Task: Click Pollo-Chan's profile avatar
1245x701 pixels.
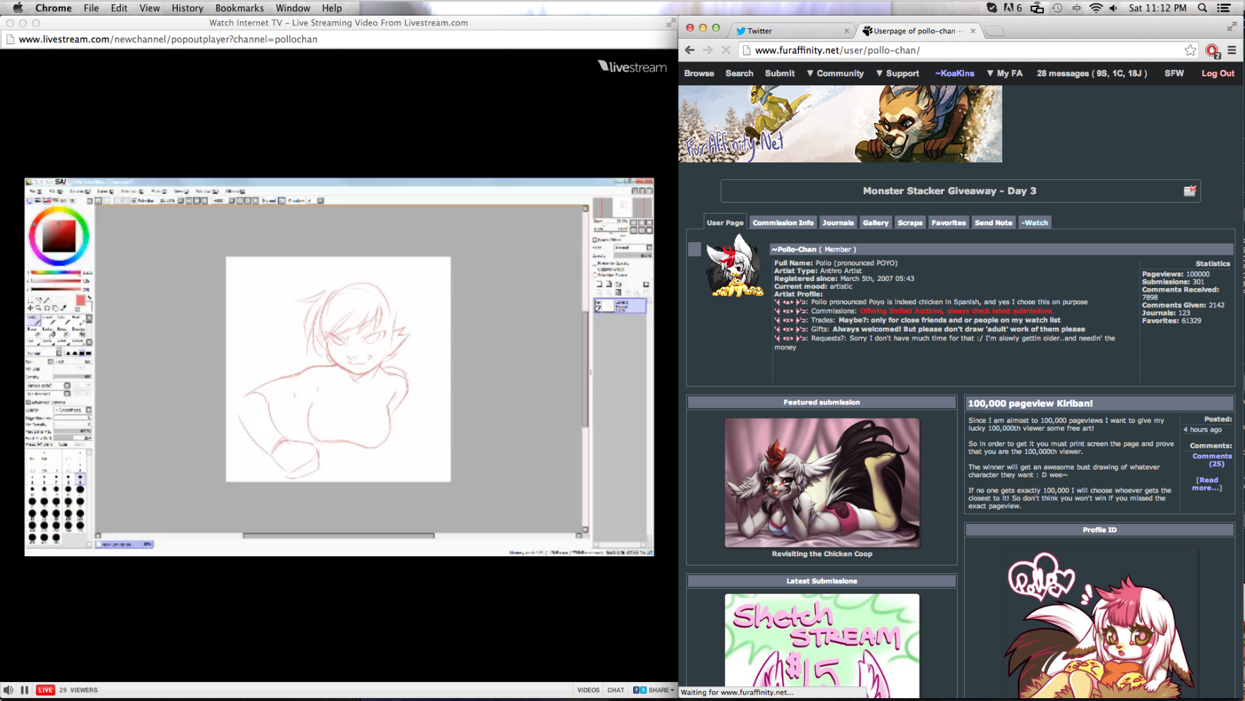Action: (x=734, y=265)
